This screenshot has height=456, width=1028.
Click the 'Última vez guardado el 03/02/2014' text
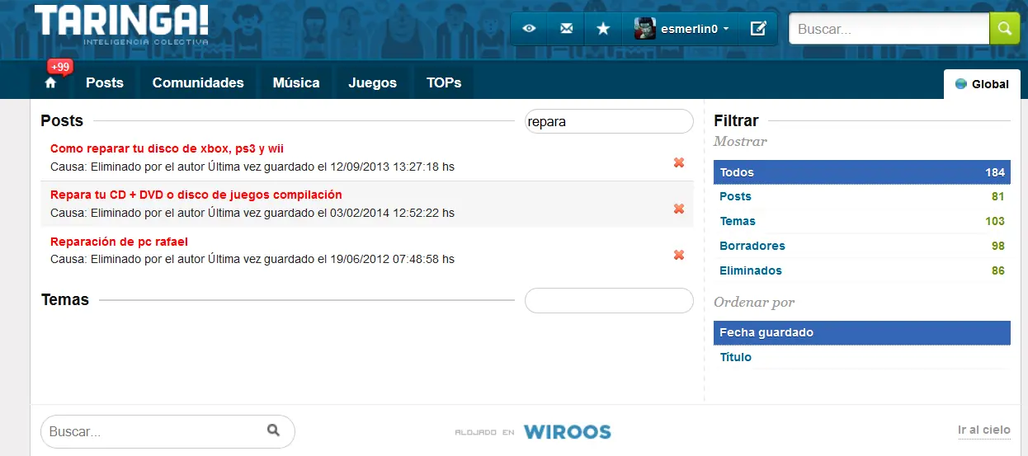pos(331,213)
